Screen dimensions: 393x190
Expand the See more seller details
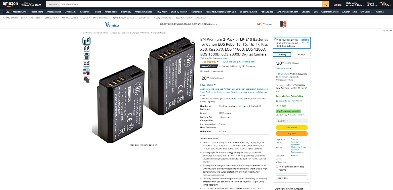[x=281, y=162]
